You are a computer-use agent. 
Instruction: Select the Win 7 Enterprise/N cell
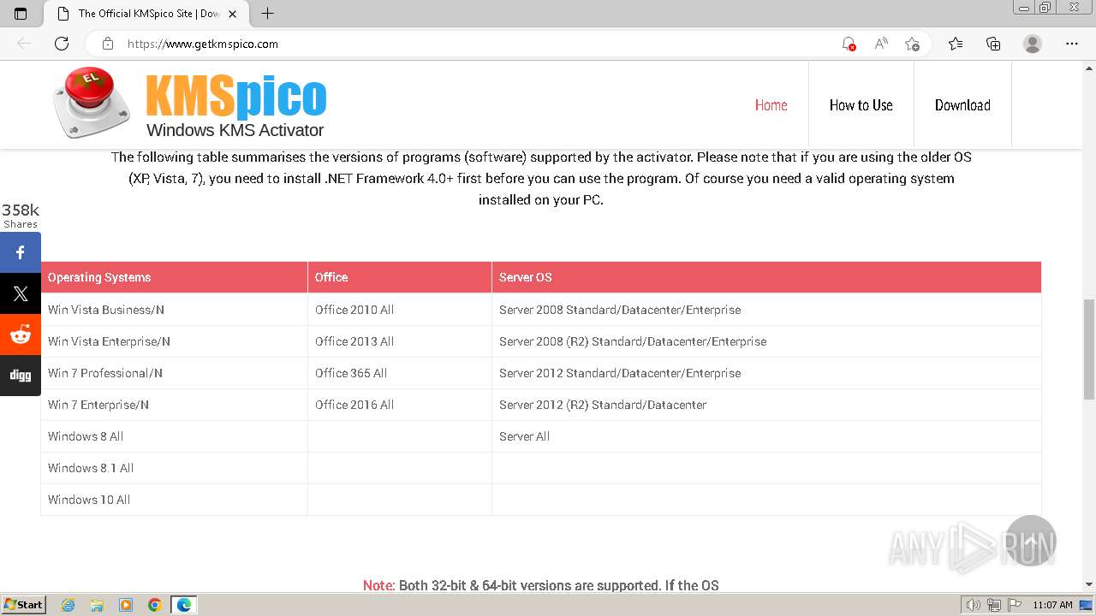(175, 405)
